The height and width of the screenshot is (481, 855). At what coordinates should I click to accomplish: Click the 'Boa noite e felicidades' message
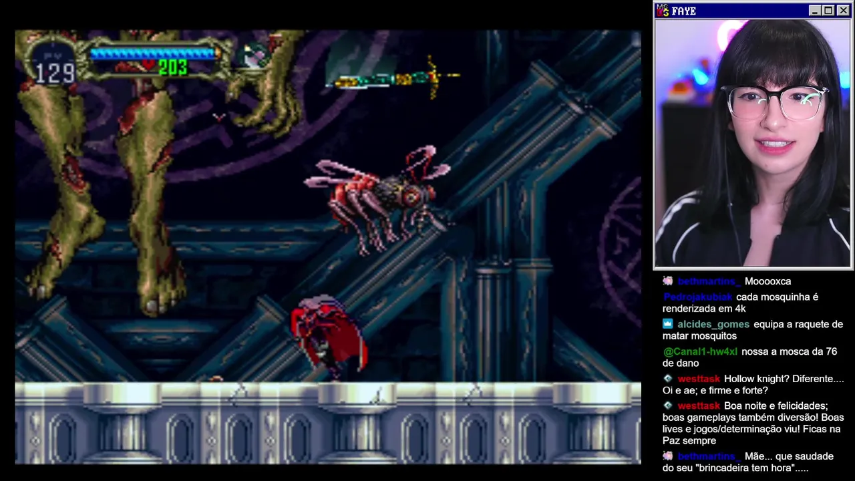click(x=753, y=423)
